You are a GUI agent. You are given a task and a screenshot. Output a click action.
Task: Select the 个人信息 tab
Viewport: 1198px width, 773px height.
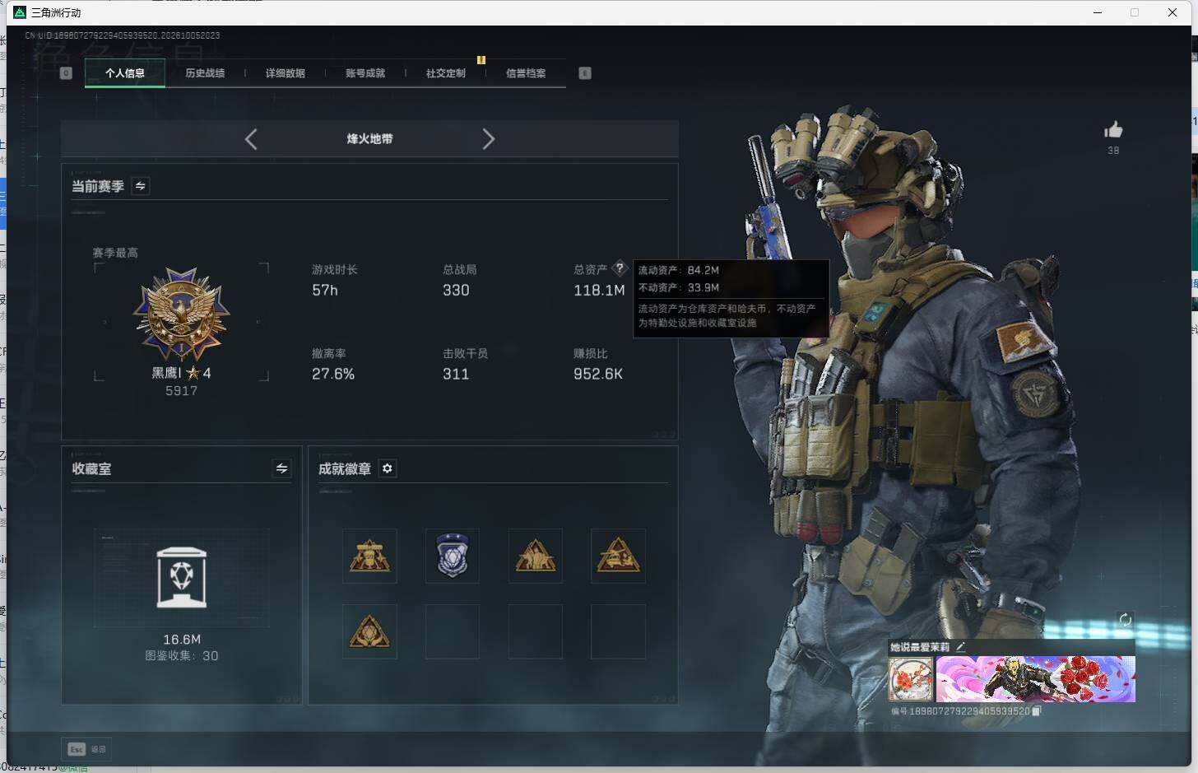point(125,73)
